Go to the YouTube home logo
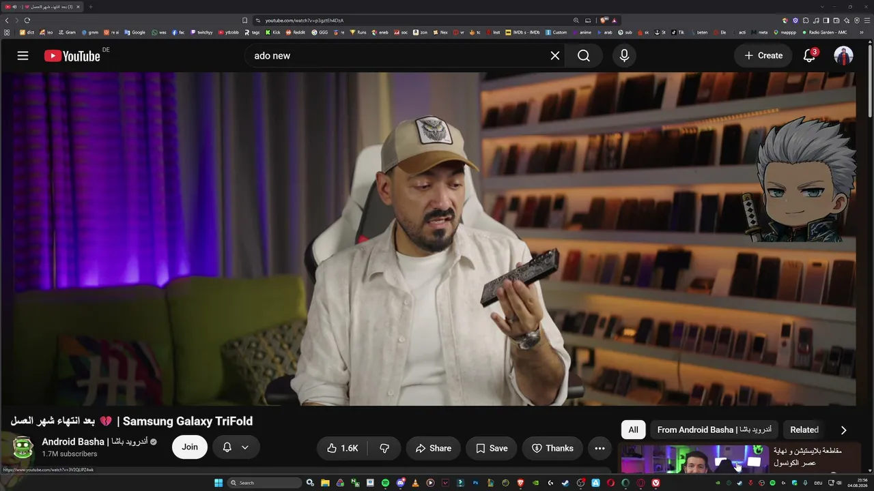 (x=72, y=56)
